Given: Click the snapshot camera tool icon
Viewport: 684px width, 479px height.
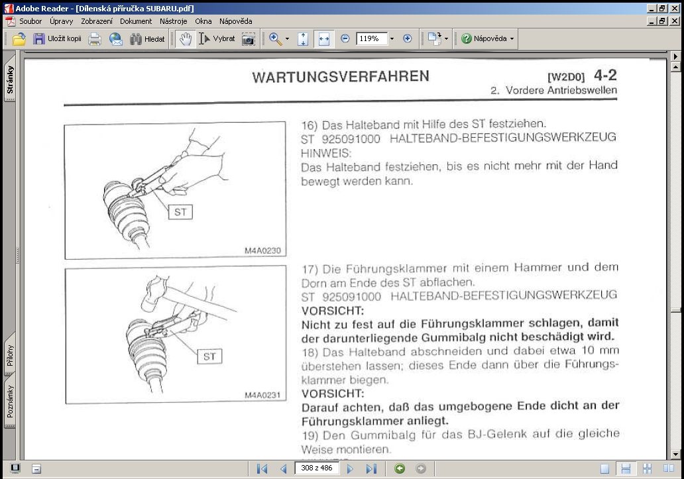Looking at the screenshot, I should (x=248, y=39).
